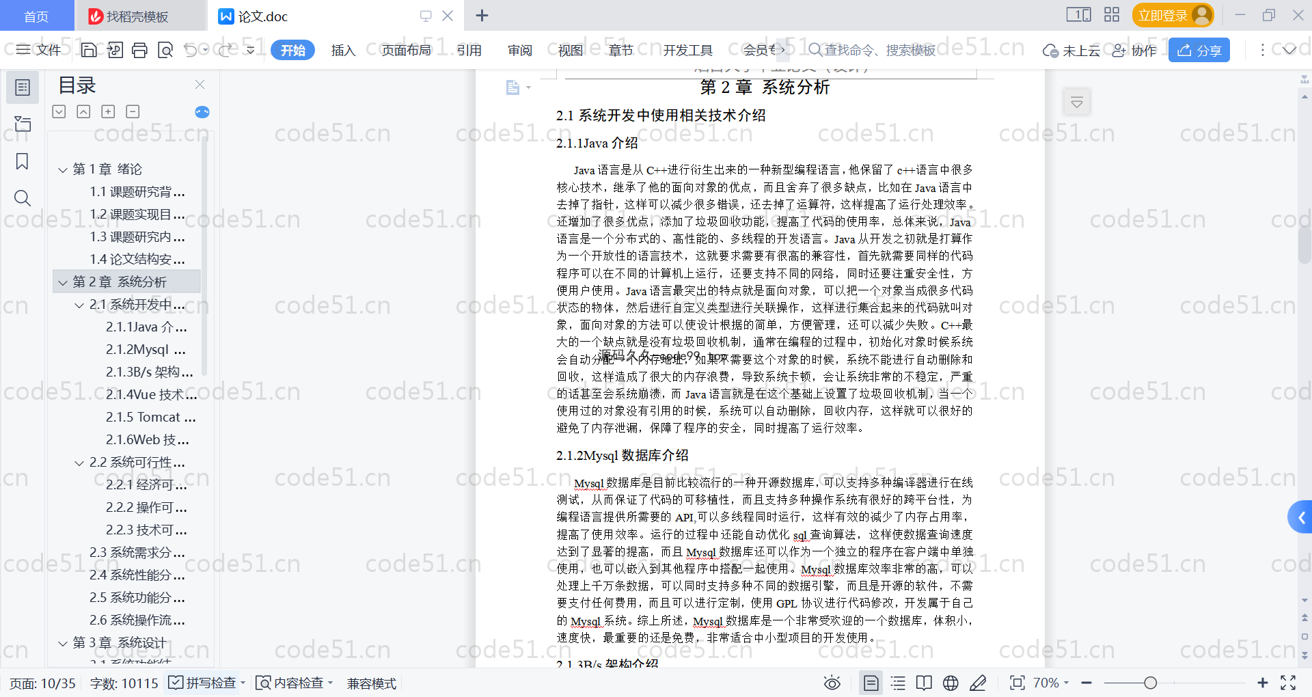The image size is (1312, 697).
Task: Open the undo history dropdown arrow
Action: click(x=205, y=50)
